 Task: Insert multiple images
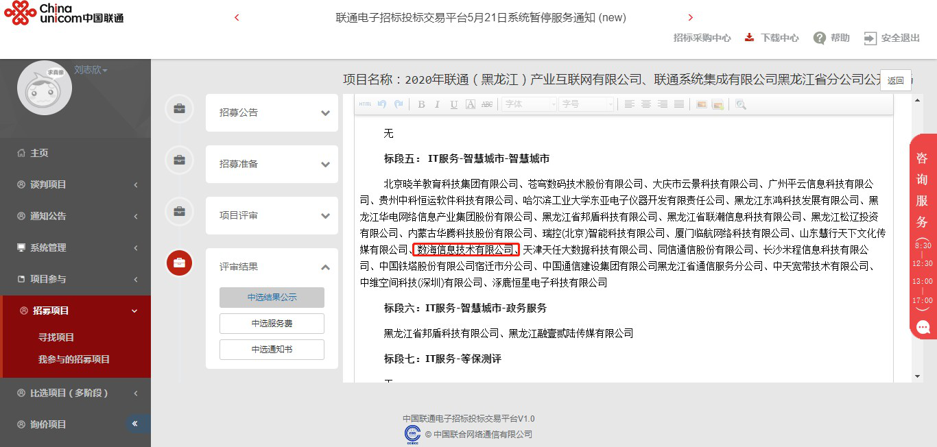point(718,104)
